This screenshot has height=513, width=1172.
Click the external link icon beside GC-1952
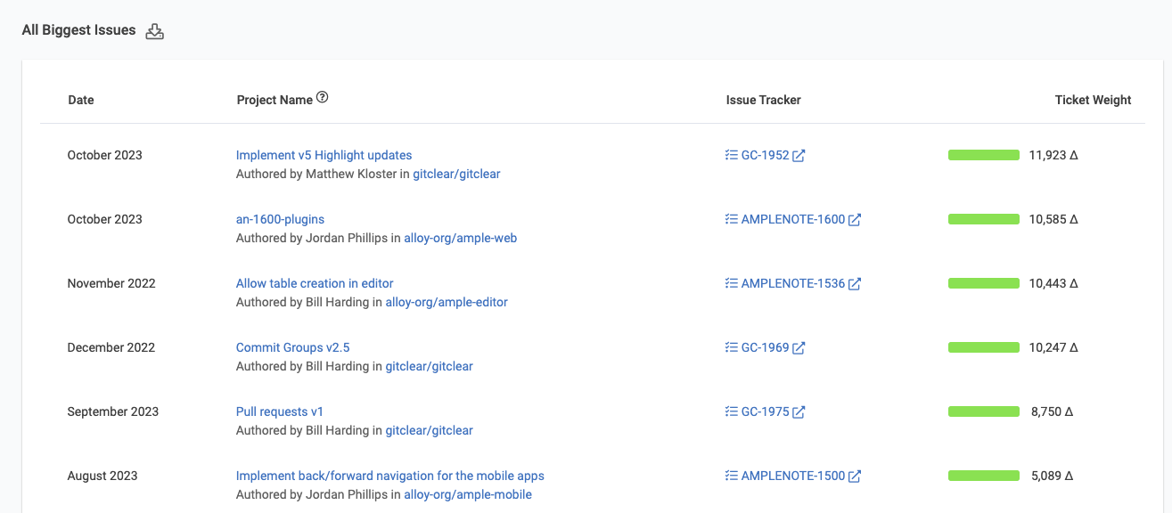pyautogui.click(x=799, y=156)
